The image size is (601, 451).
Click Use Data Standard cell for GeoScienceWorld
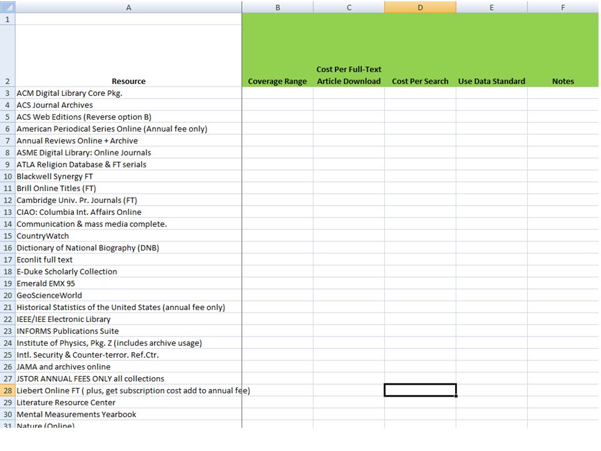492,295
